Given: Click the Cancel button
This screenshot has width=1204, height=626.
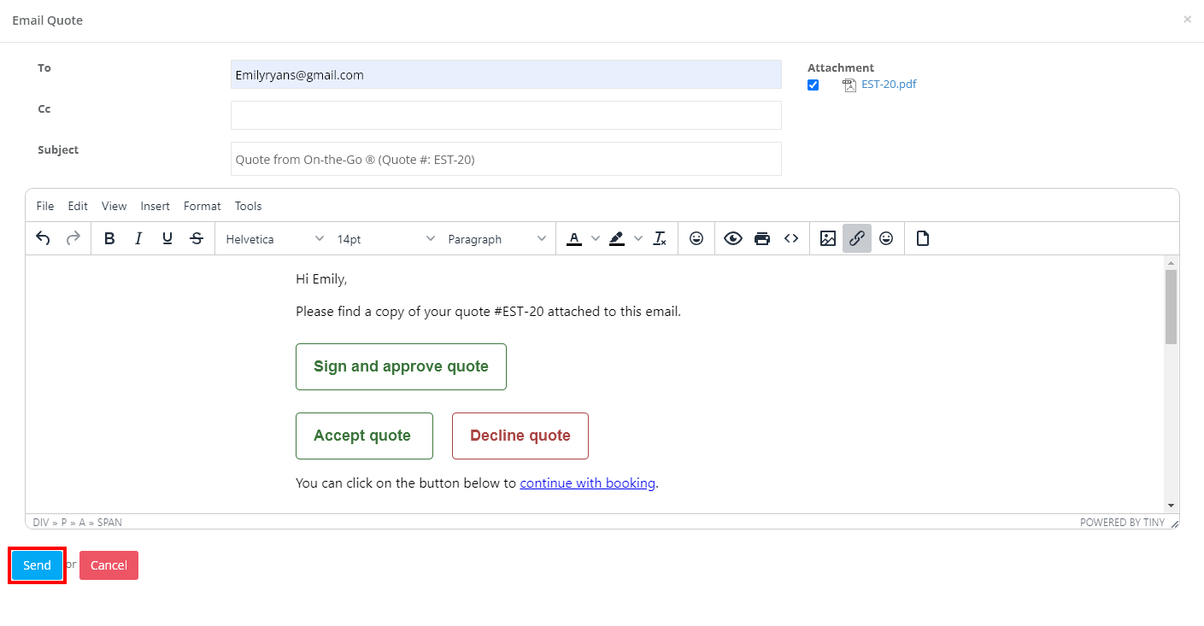Looking at the screenshot, I should (109, 565).
